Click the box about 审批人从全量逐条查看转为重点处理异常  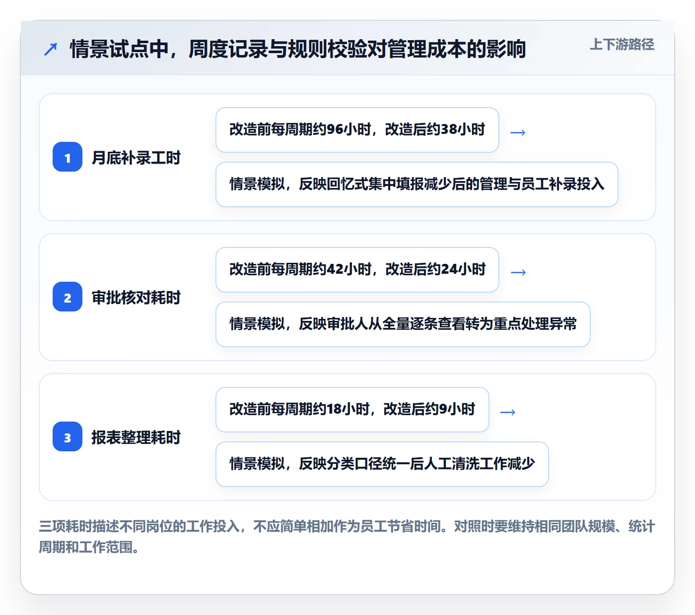point(403,324)
